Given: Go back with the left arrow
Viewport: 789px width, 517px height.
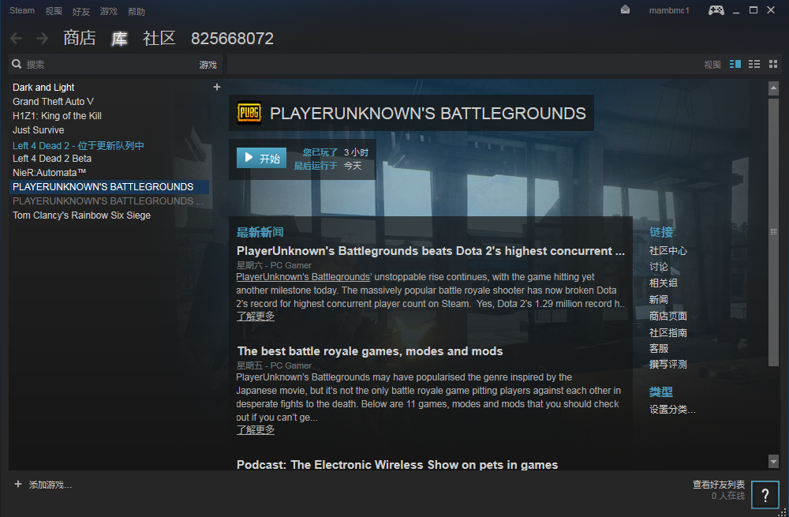Looking at the screenshot, I should [x=17, y=38].
